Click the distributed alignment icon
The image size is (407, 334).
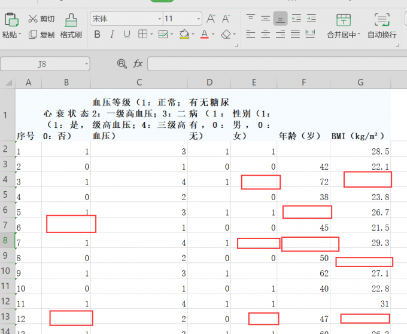tap(310, 34)
